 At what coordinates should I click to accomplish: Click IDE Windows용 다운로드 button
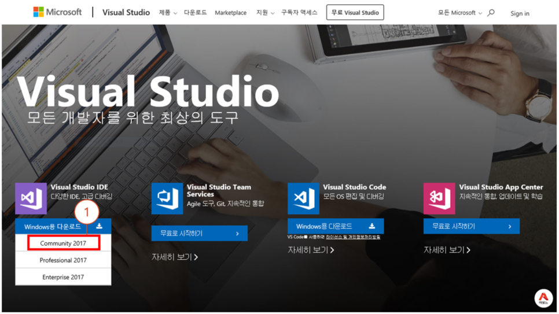63,226
